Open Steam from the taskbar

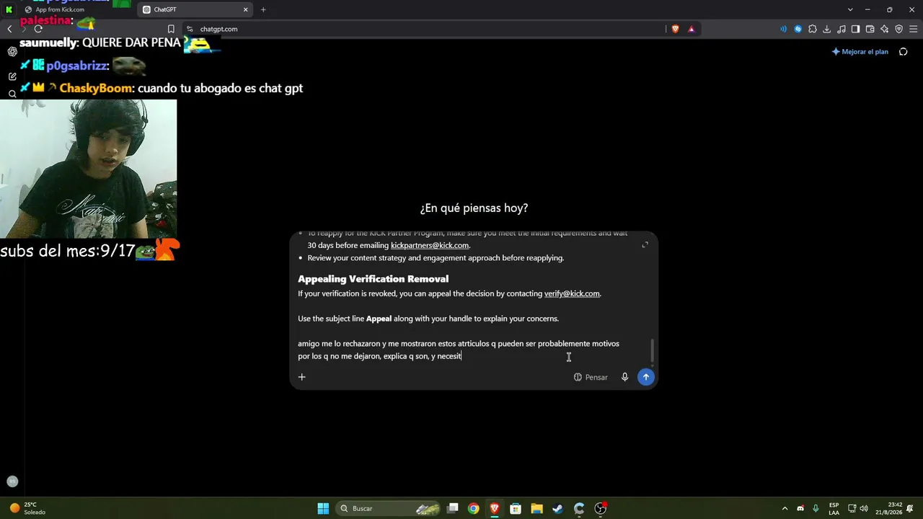point(557,508)
